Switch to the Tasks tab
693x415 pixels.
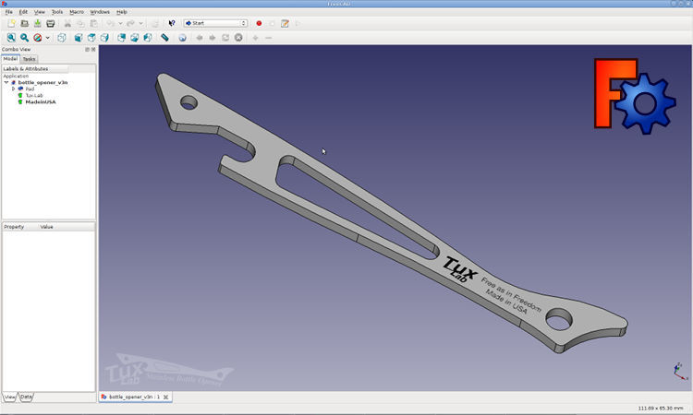click(30, 59)
